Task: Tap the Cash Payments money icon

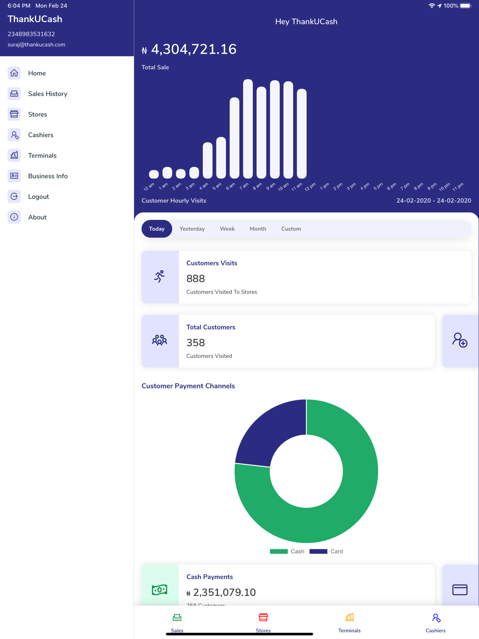Action: point(160,589)
